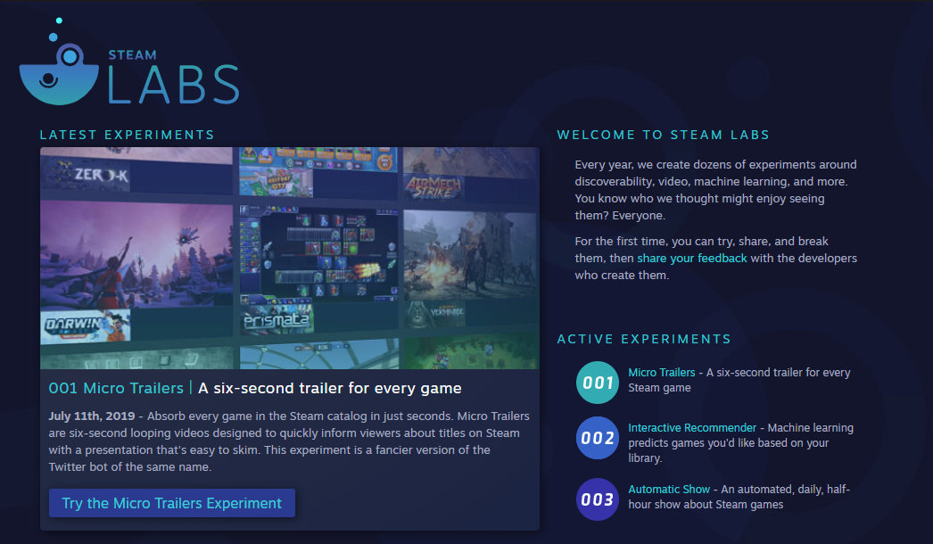Open the Automatic Show link

click(x=669, y=490)
